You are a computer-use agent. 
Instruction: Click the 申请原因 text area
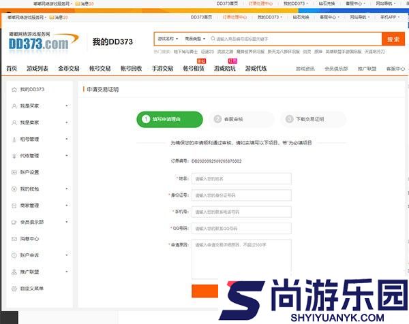(x=241, y=259)
